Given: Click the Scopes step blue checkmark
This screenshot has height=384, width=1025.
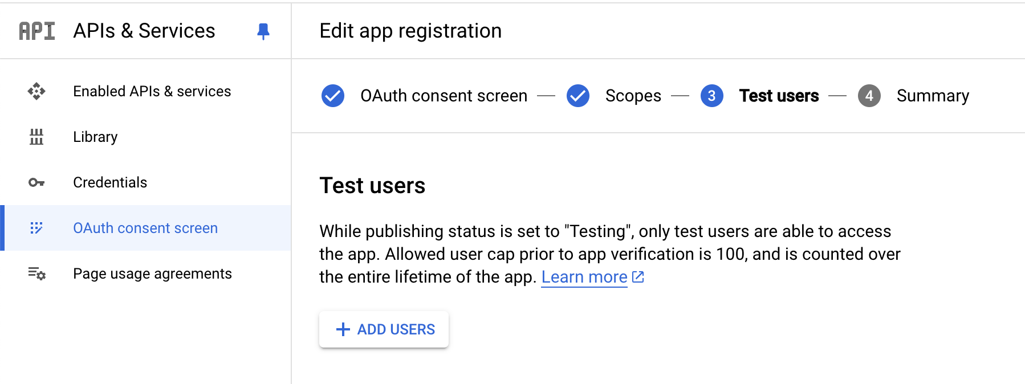Looking at the screenshot, I should (578, 96).
